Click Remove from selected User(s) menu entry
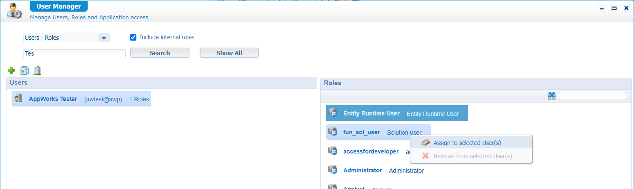634x189 pixels. 472,156
